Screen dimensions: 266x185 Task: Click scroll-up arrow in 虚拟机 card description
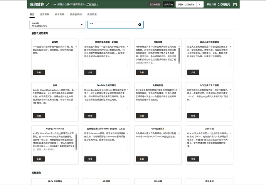76,47
